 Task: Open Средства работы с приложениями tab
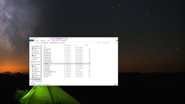59,40
